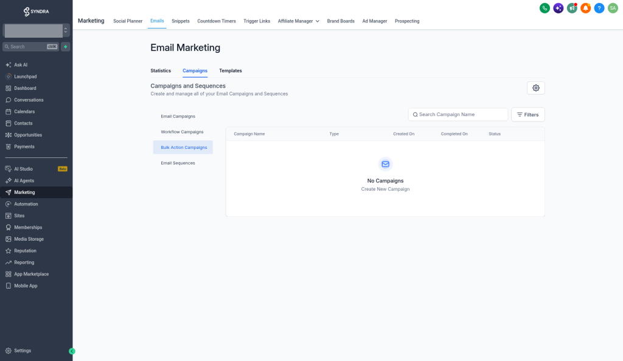Viewport: 623px width, 361px height.
Task: Select the Campaigns tab
Action: [195, 70]
